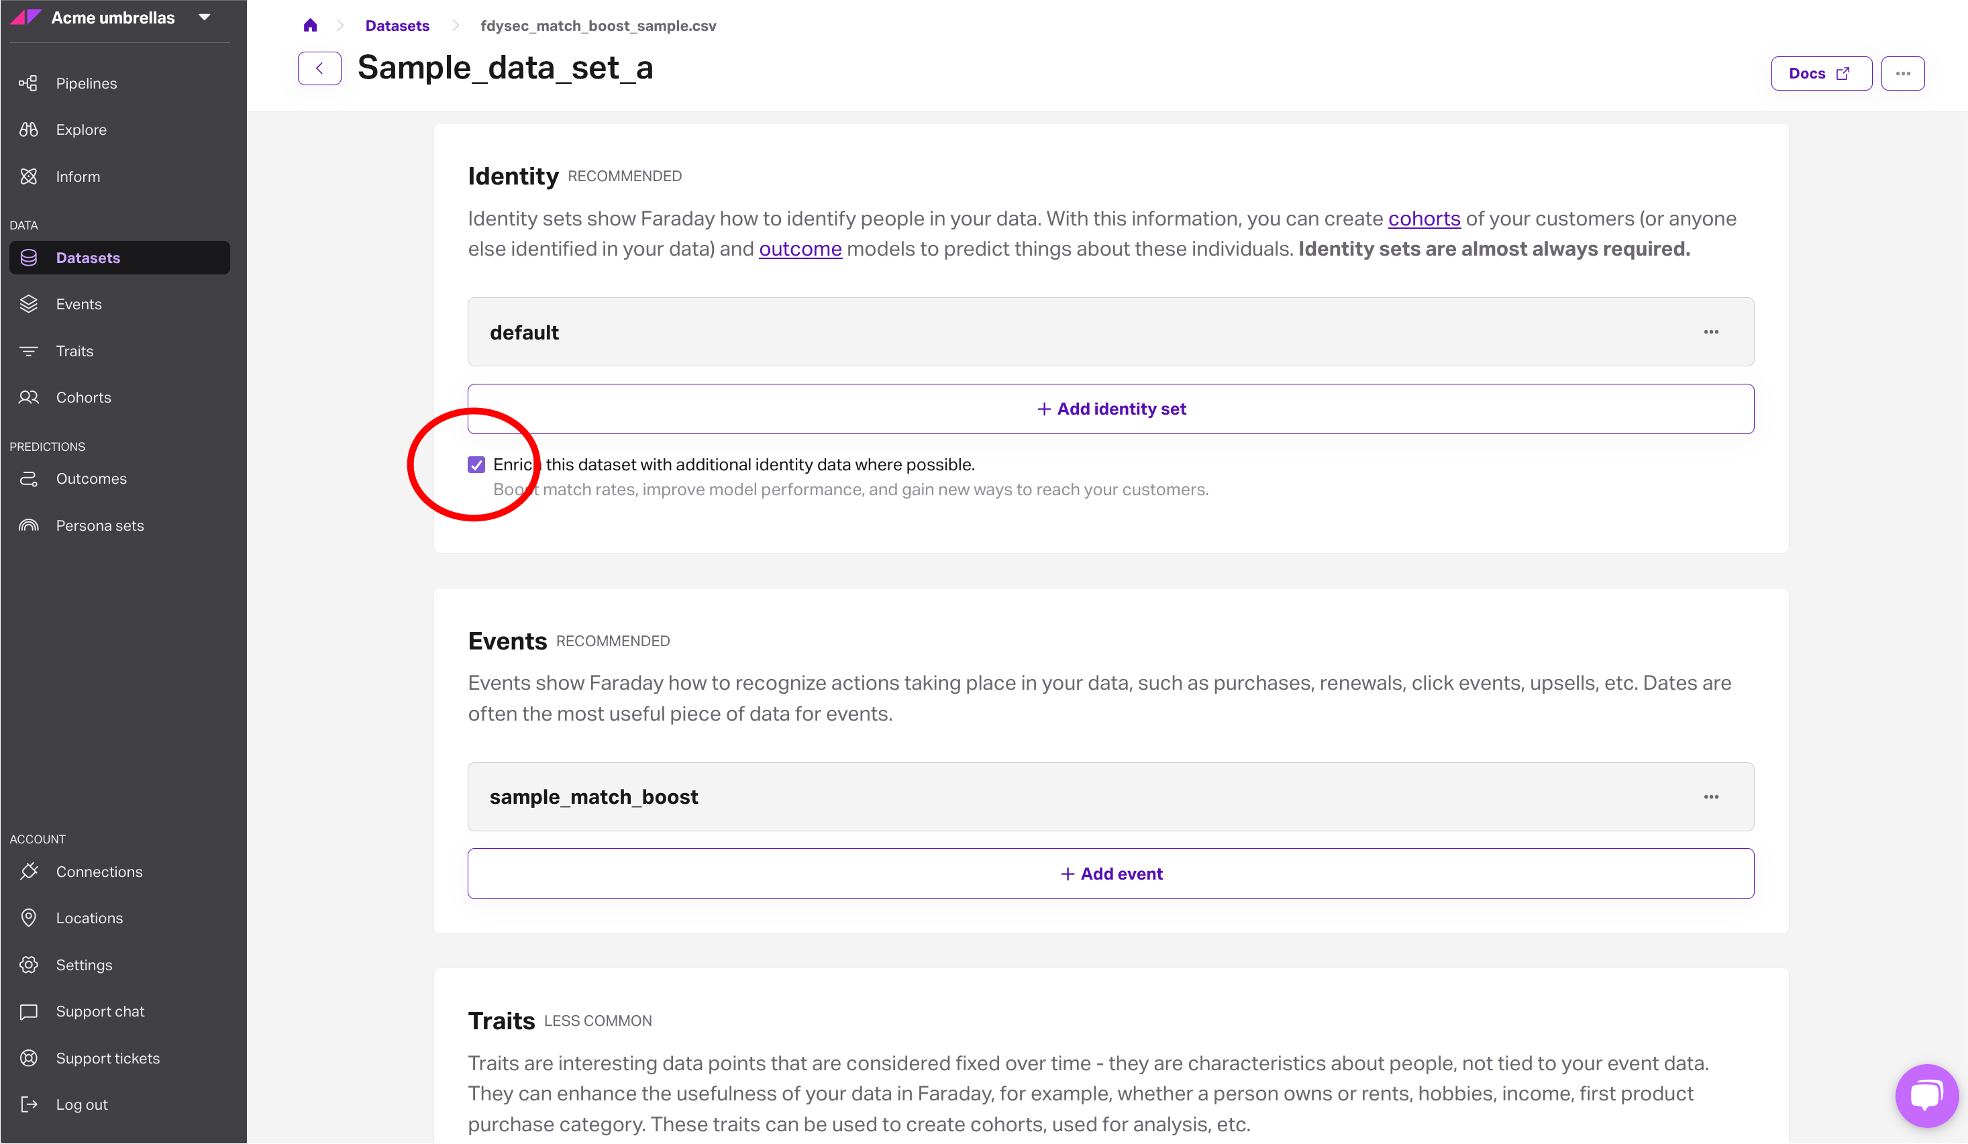Click the Sample_data_set_a title
1968x1144 pixels.
click(x=505, y=68)
